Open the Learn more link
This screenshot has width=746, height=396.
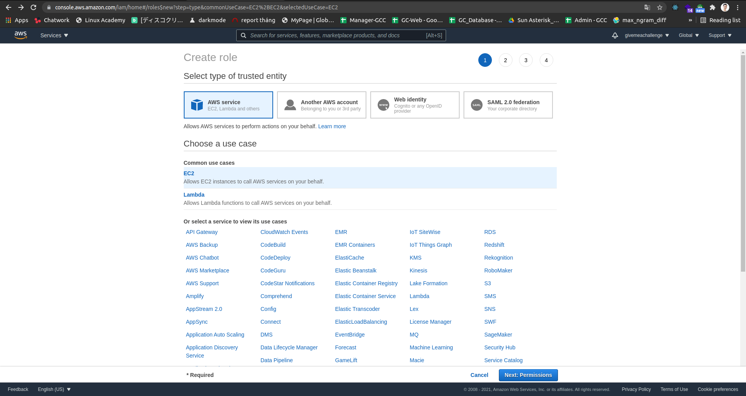click(x=332, y=126)
